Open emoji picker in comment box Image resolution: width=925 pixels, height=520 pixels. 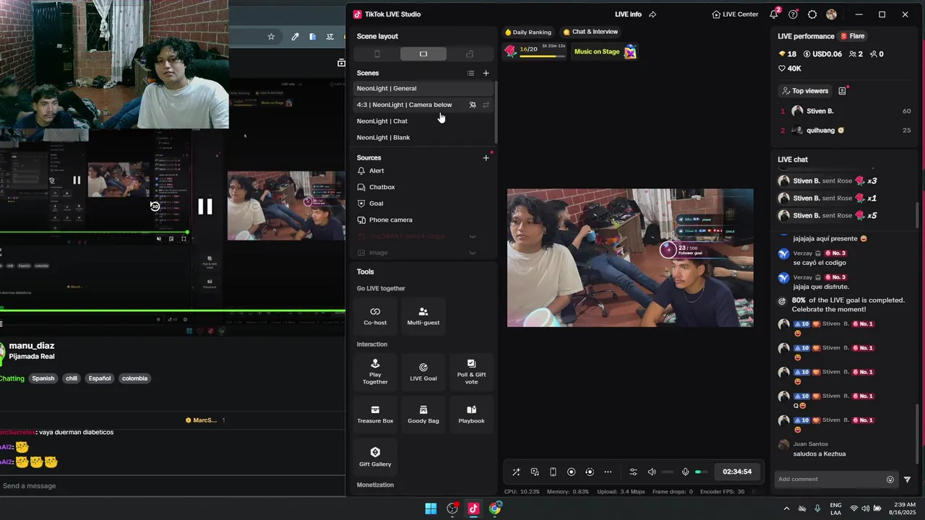coord(890,479)
